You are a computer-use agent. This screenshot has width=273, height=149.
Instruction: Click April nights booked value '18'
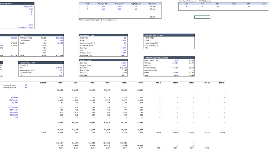pos(233,7)
